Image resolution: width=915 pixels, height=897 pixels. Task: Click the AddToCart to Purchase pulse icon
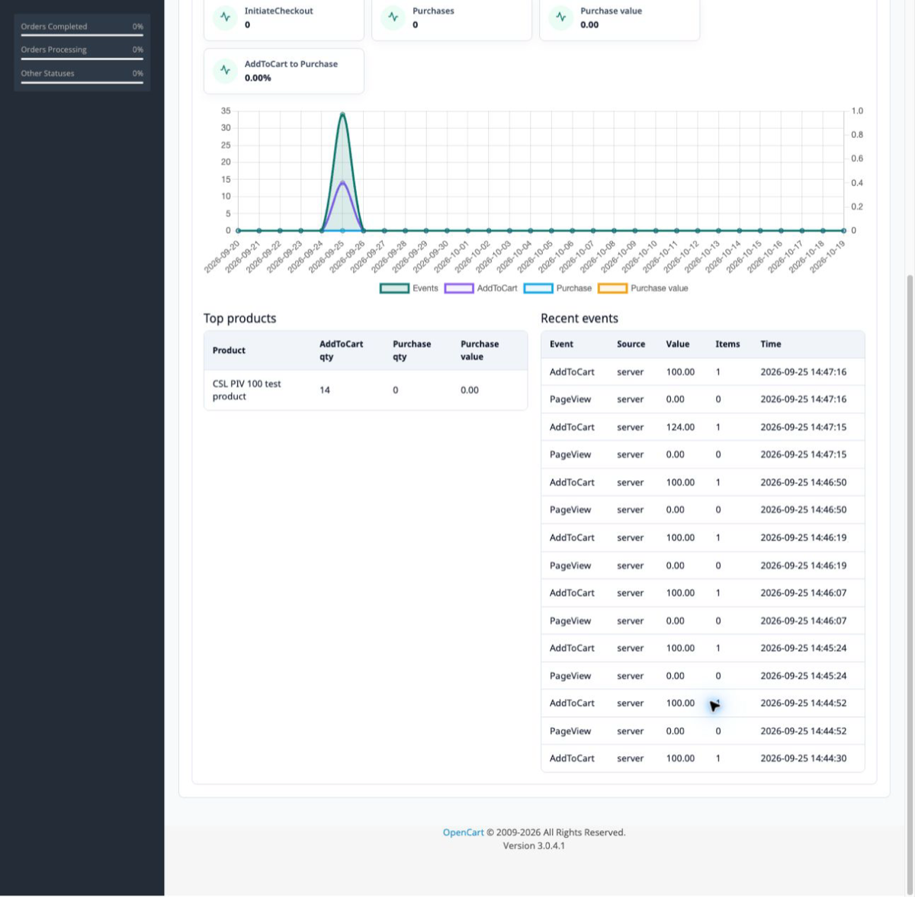pyautogui.click(x=225, y=70)
